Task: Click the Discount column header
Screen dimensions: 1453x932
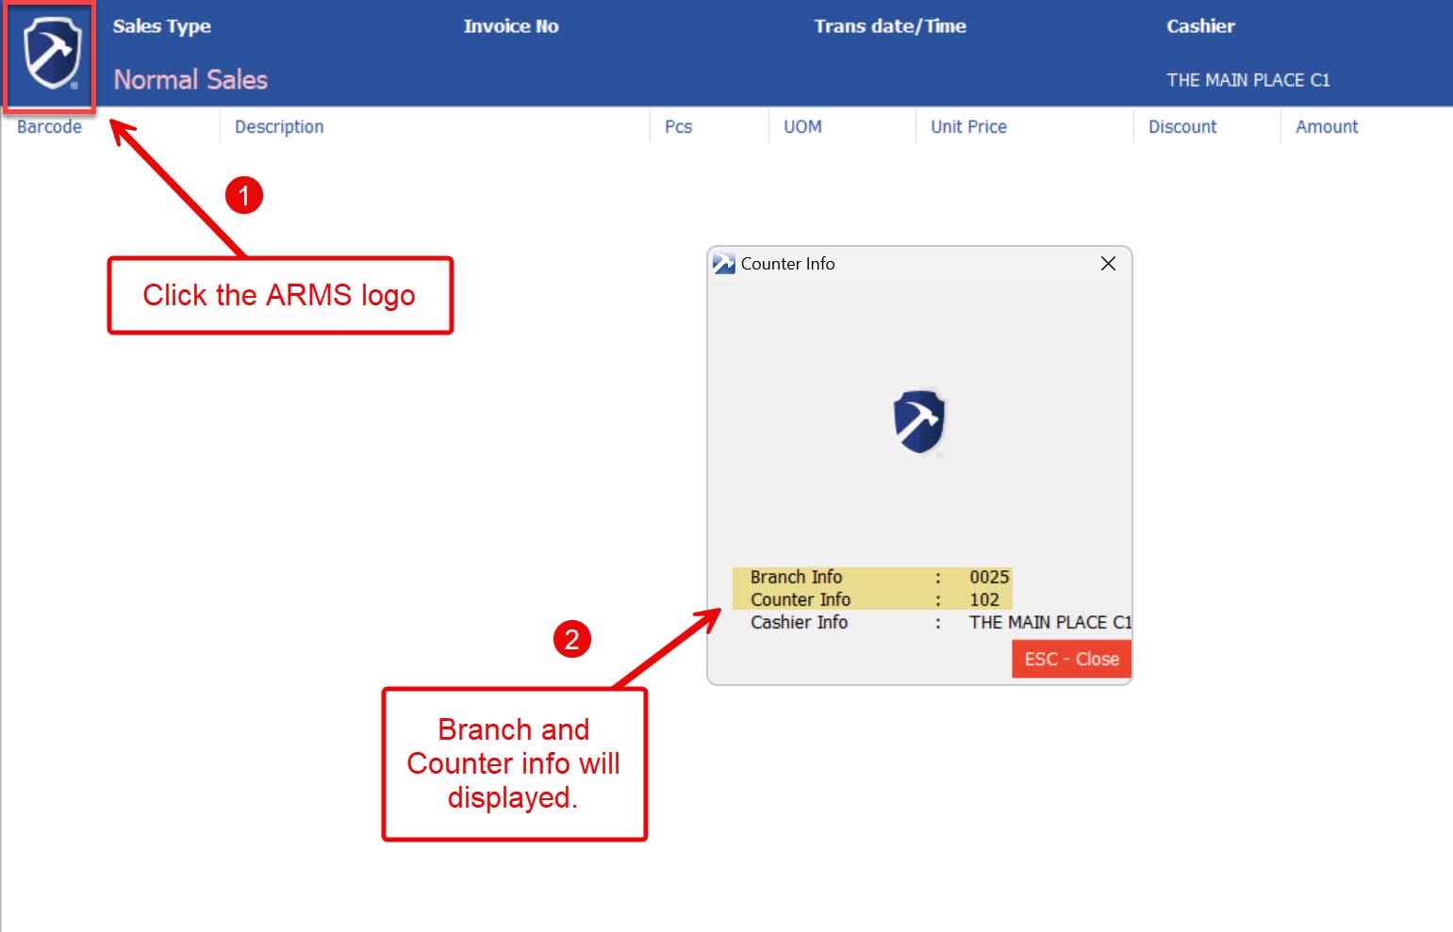Action: pyautogui.click(x=1182, y=127)
